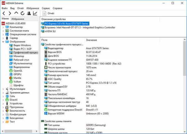Click the Отчёт toolbar button label
Image resolution: width=187 pixels, height=134 pixels.
tap(51, 13)
